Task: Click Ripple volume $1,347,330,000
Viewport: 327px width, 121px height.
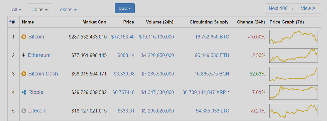Action: [x=158, y=92]
